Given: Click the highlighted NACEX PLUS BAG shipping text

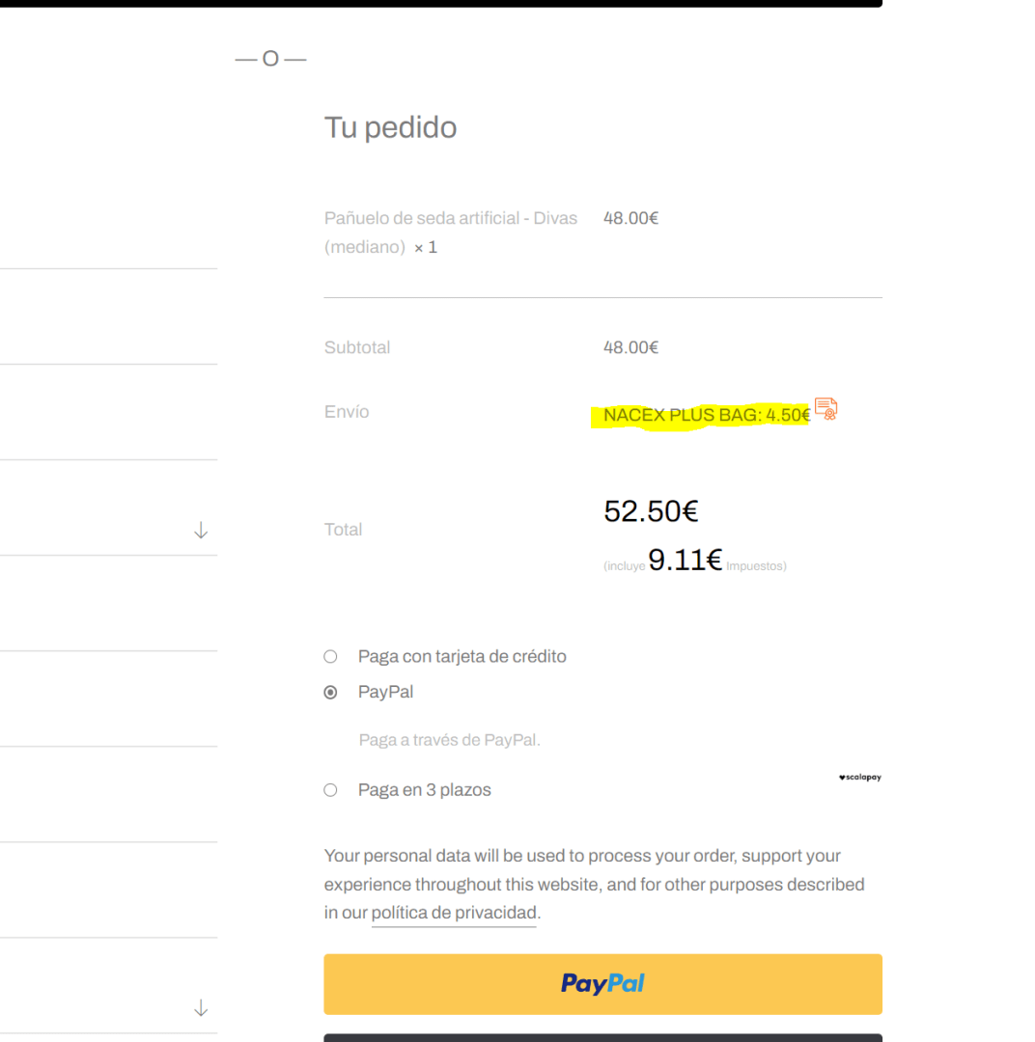Looking at the screenshot, I should click(707, 415).
